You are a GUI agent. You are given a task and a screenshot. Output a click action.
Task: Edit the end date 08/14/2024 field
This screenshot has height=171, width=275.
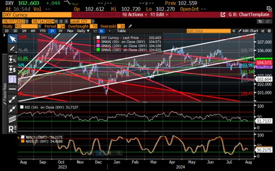[x=43, y=21]
